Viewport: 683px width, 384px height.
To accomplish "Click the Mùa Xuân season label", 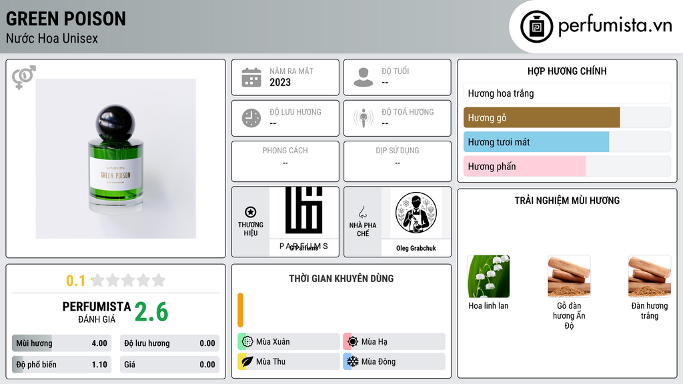I will [x=273, y=342].
